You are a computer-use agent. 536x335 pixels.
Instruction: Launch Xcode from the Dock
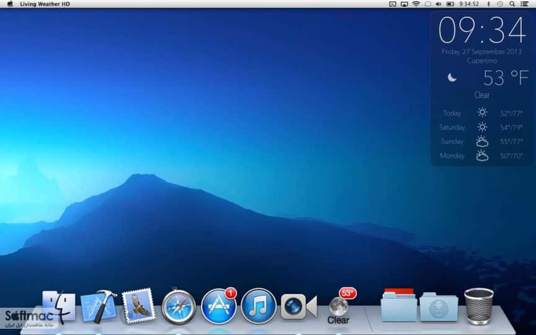[99, 306]
